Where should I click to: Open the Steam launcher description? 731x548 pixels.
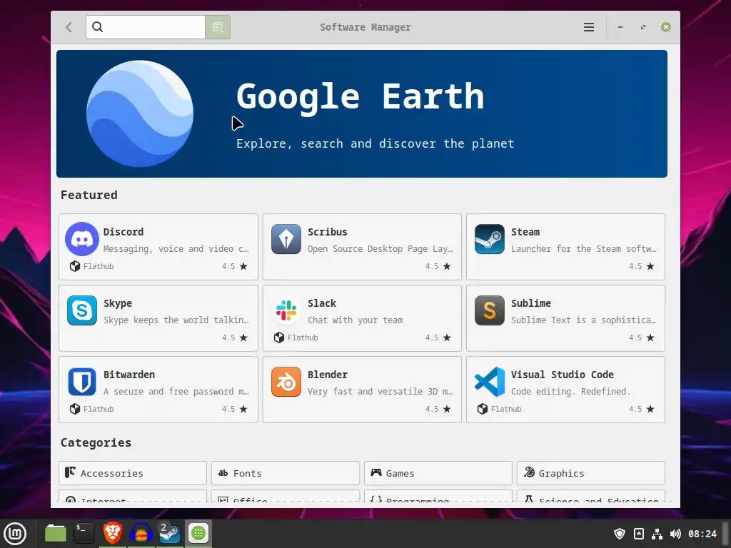(x=584, y=249)
